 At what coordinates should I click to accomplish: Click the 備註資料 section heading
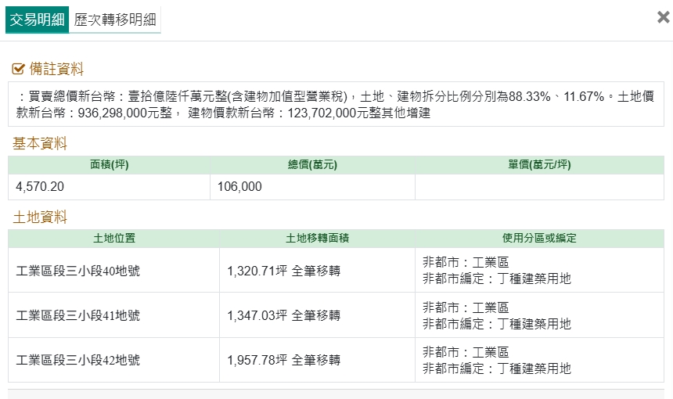[x=56, y=70]
